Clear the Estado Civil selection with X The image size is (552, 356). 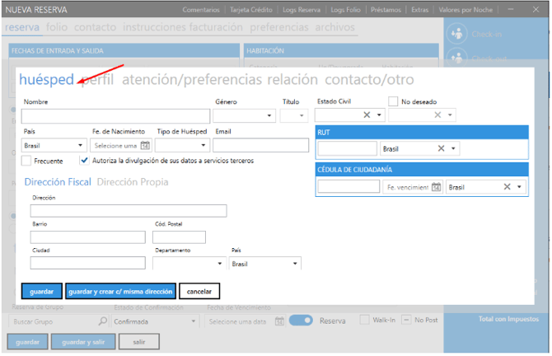[367, 116]
